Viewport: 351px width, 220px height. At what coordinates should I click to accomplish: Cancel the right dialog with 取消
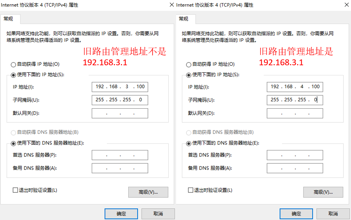coord(333,214)
